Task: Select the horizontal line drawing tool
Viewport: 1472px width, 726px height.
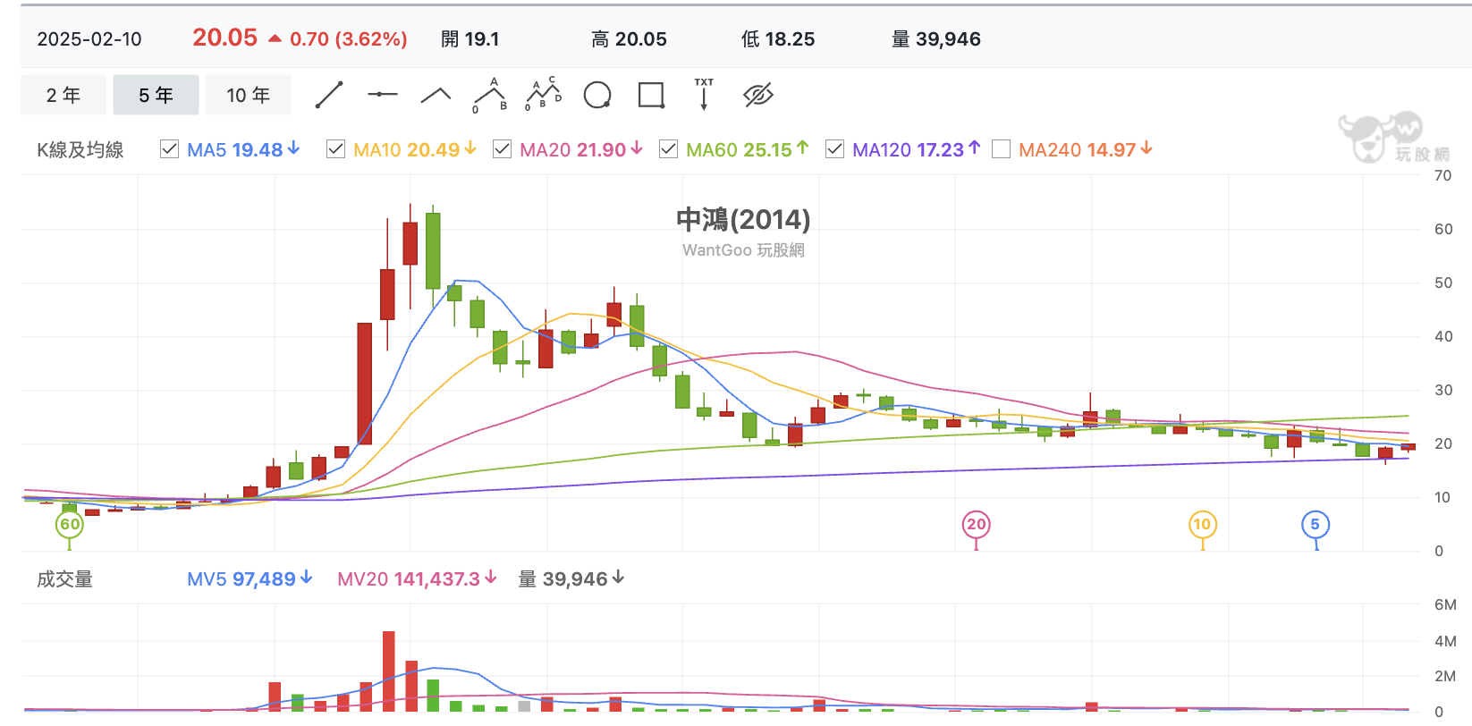Action: tap(383, 95)
